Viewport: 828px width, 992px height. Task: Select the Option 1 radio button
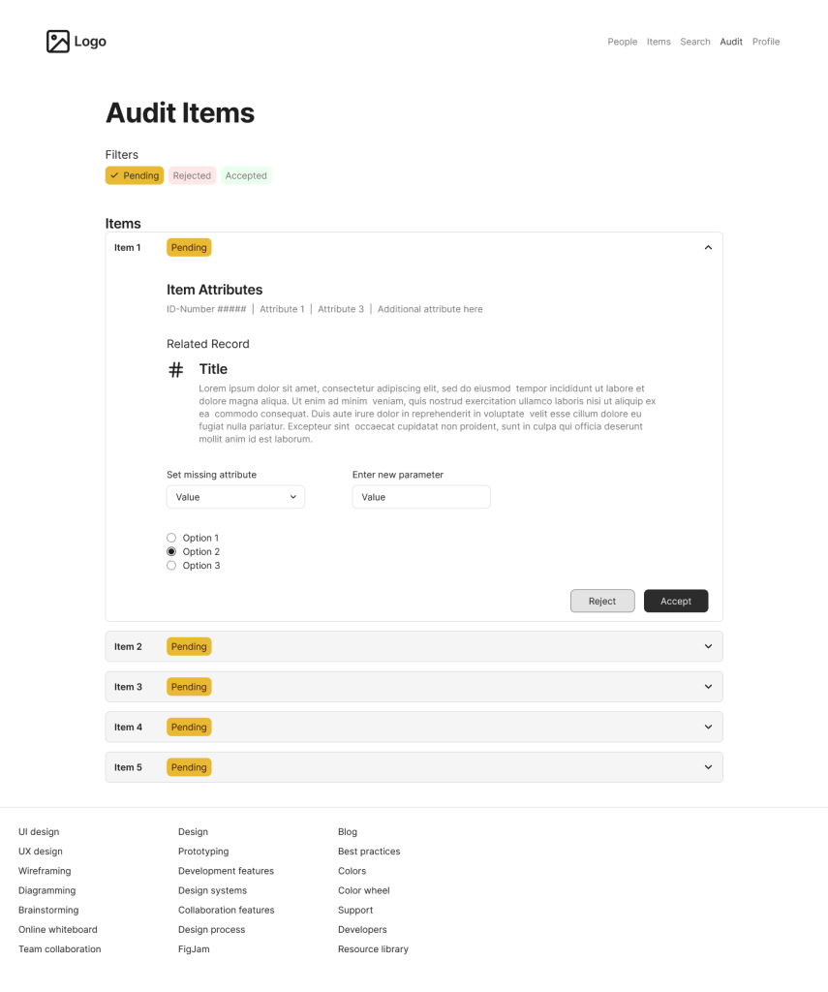pos(170,538)
